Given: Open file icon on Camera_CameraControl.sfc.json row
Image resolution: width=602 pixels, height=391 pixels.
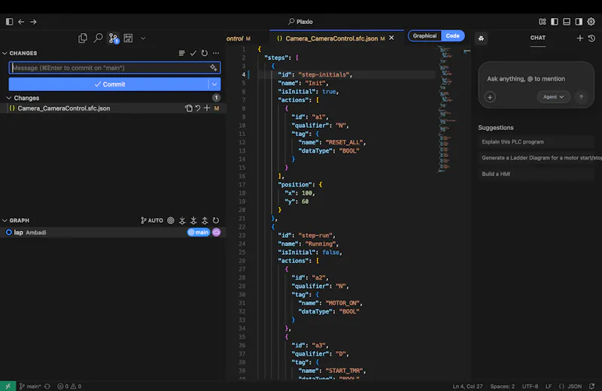Looking at the screenshot, I should (x=189, y=108).
